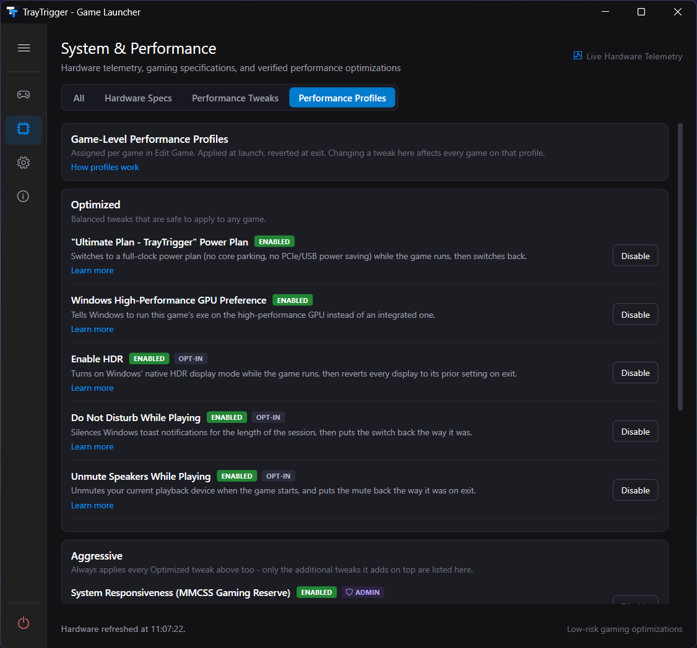Learn more about Enable HDR
Viewport: 697px width, 648px height.
[x=92, y=388]
